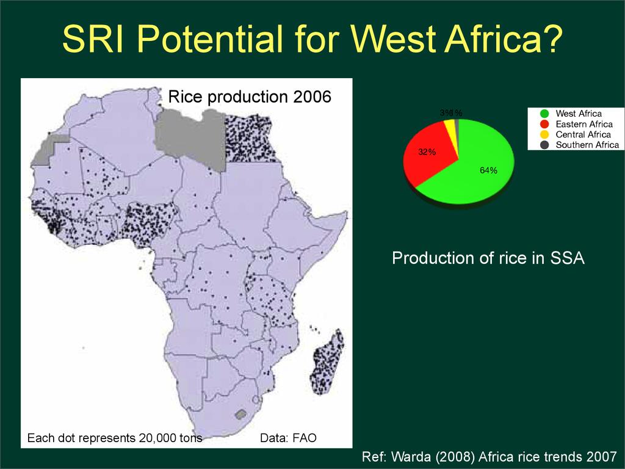
Task: Click the green West Africa legend dot
Action: (x=544, y=114)
